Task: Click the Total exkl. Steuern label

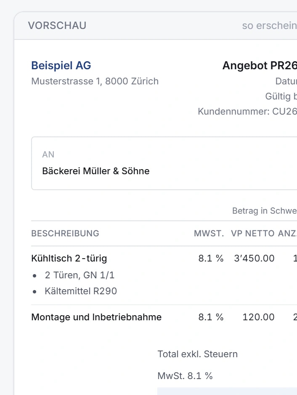Action: [x=197, y=354]
